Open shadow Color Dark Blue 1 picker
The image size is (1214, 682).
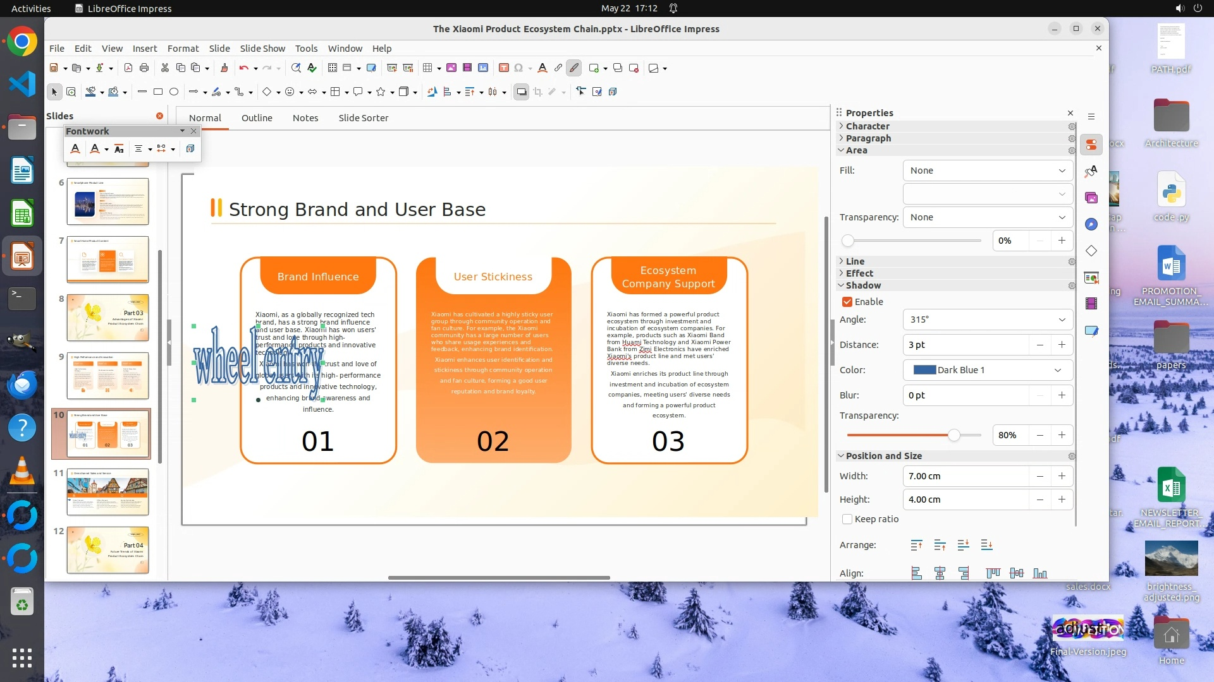click(988, 370)
